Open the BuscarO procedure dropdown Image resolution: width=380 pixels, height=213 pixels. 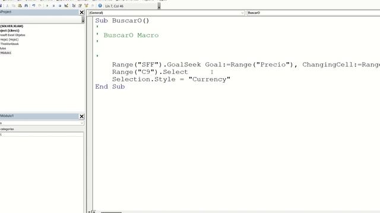click(x=313, y=13)
